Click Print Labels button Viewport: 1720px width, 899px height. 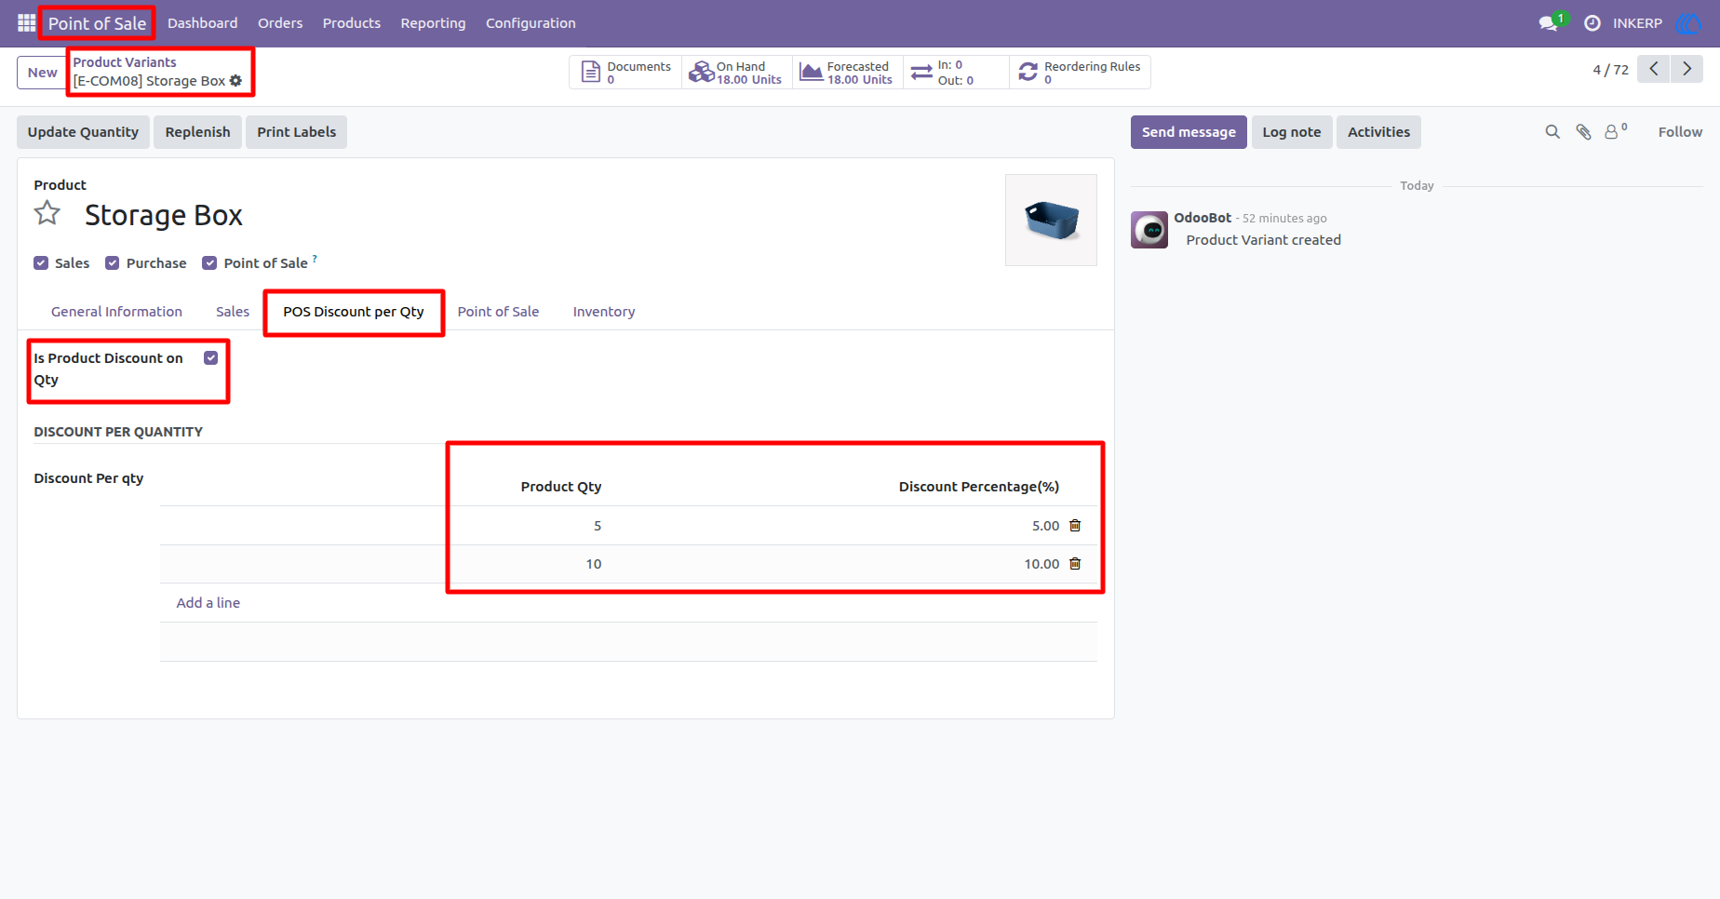pos(297,132)
